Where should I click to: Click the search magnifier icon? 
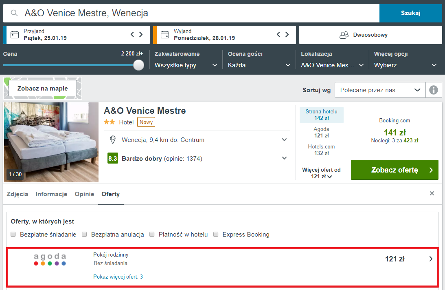point(14,13)
